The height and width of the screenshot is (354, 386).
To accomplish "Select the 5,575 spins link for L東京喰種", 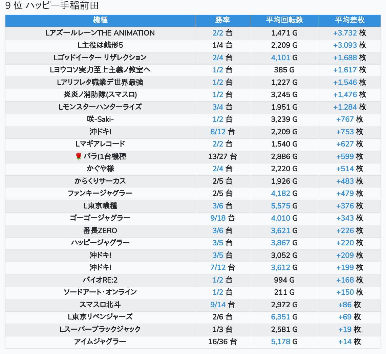I will [x=280, y=206].
